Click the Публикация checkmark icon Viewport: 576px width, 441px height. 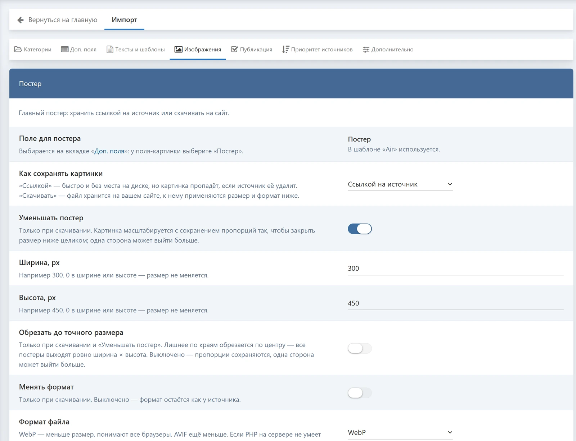pyautogui.click(x=234, y=49)
